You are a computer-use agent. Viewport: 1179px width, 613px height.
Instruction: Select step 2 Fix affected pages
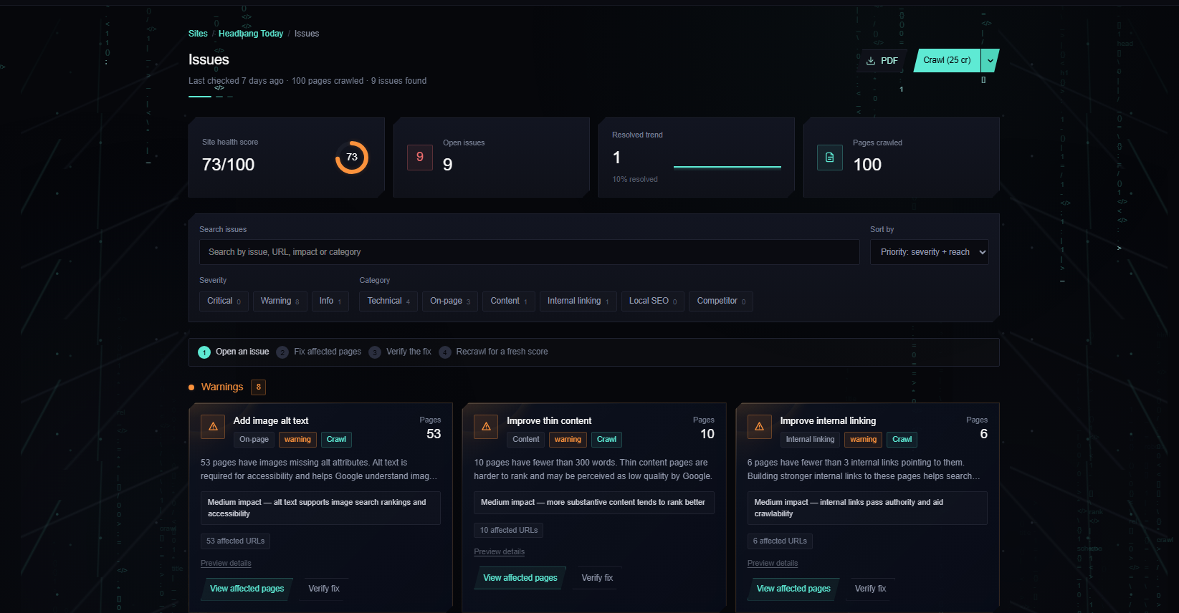point(319,352)
